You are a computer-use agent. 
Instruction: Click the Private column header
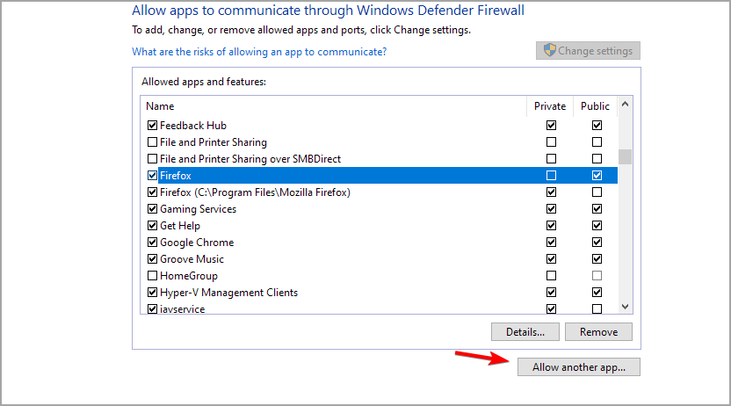point(550,106)
